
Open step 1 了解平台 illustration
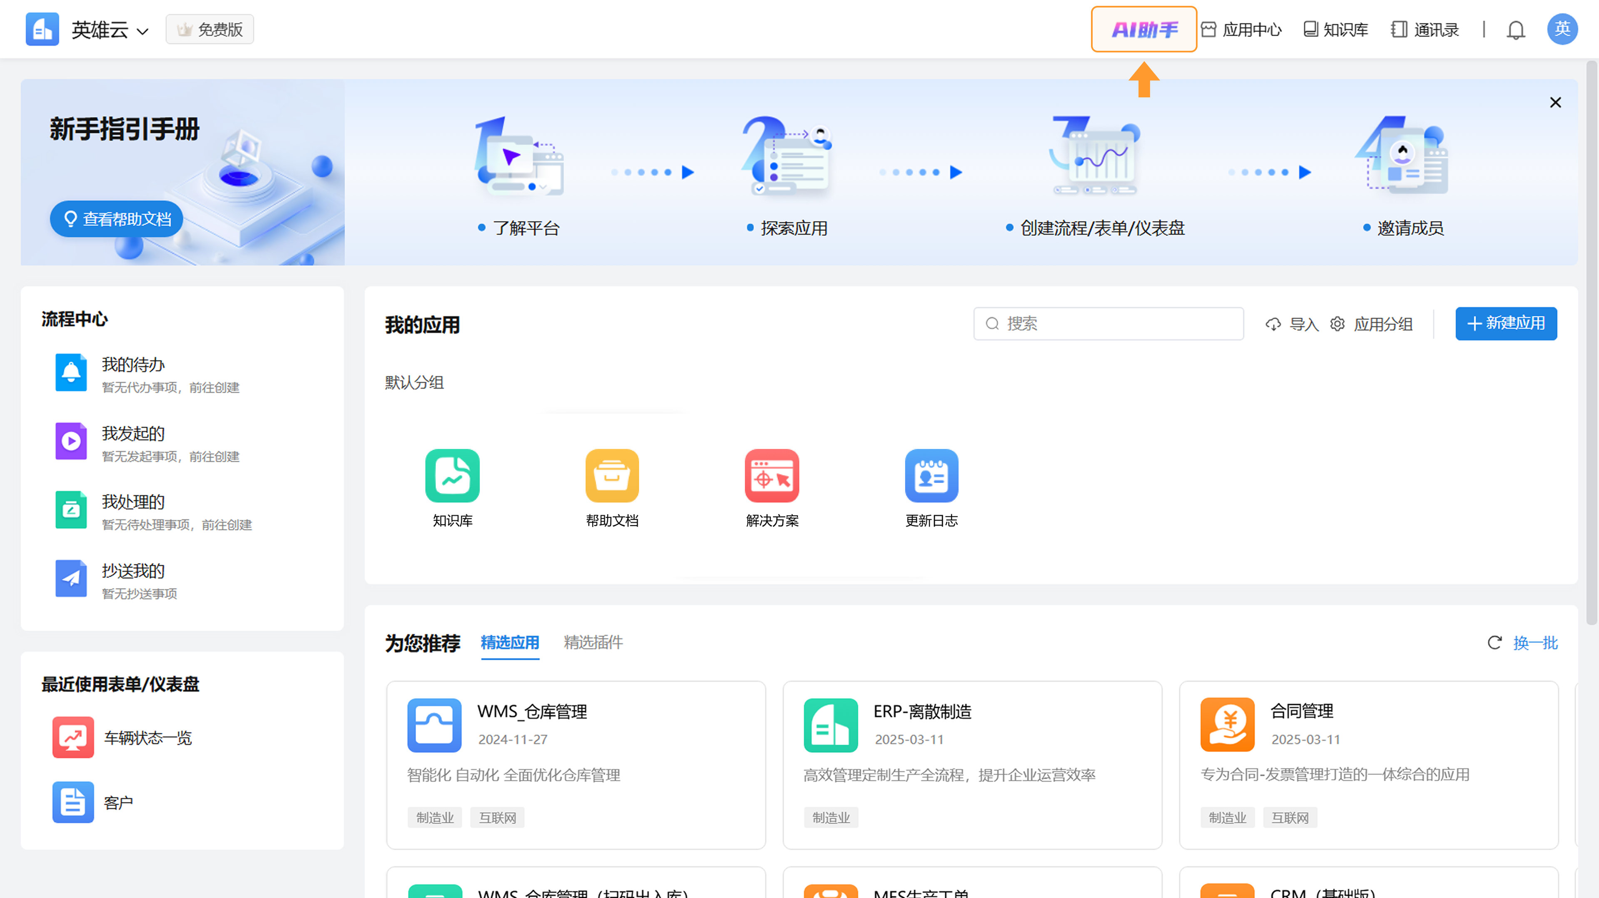click(x=519, y=156)
